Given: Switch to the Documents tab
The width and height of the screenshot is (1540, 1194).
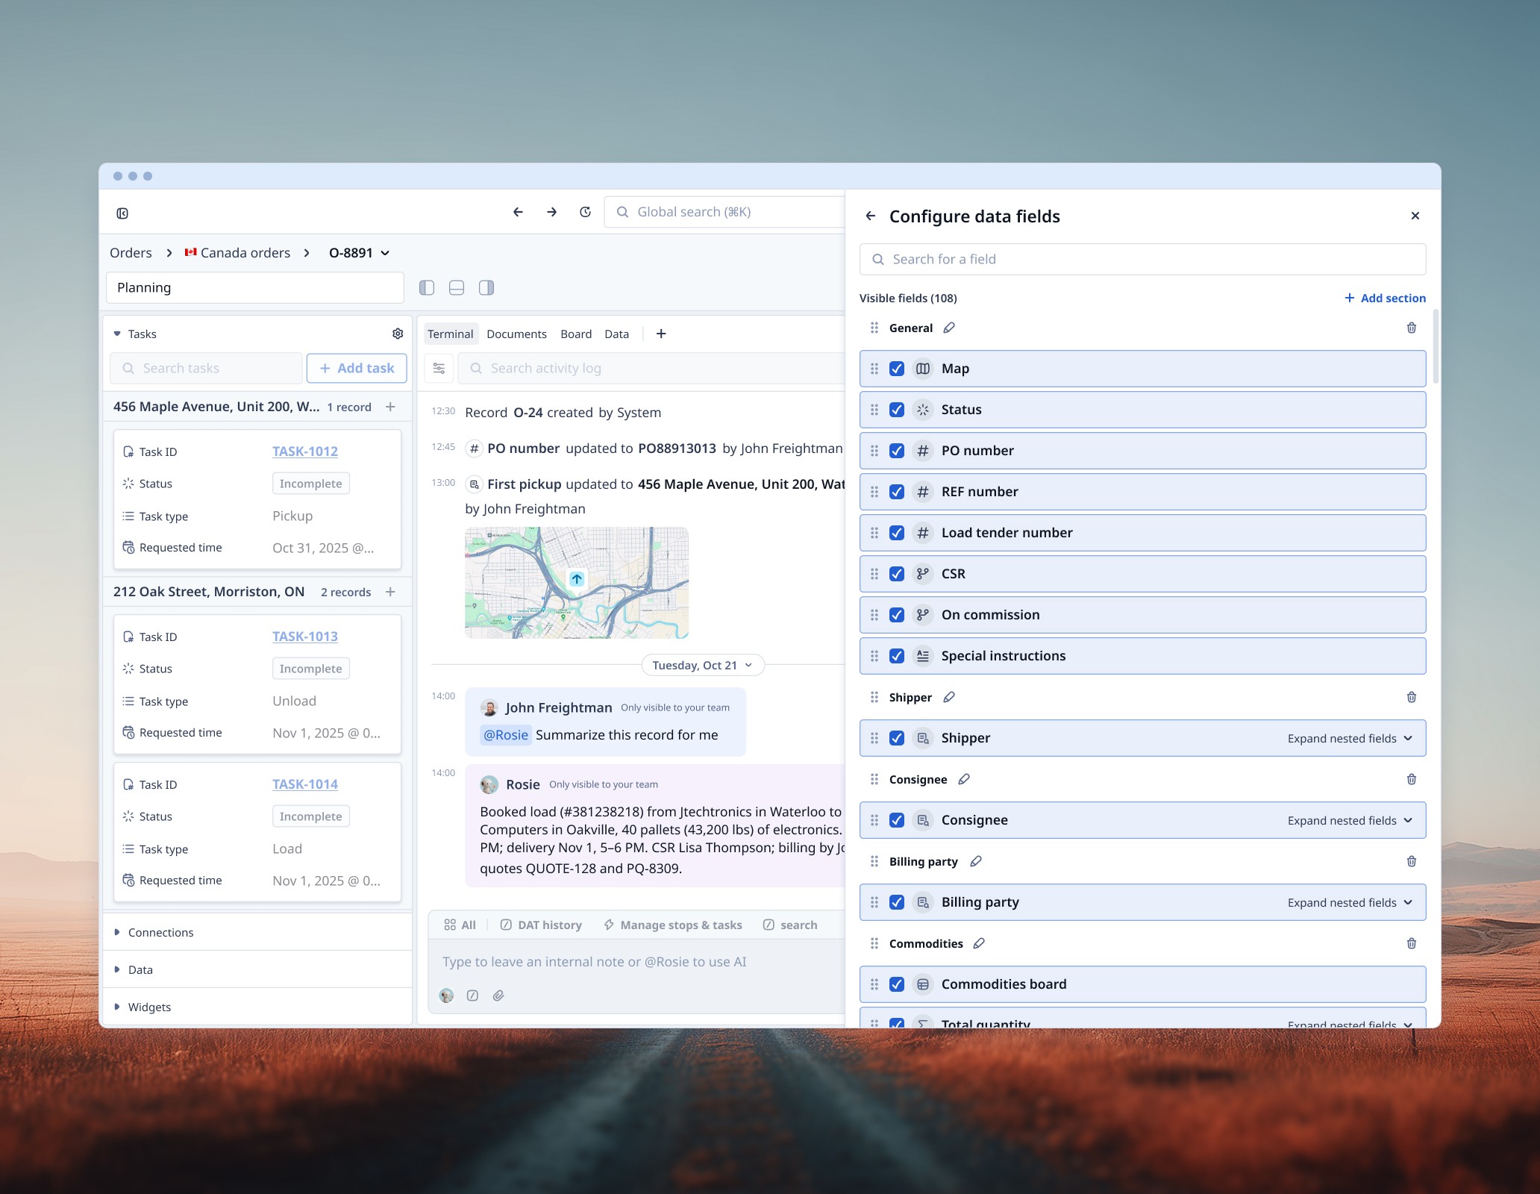Looking at the screenshot, I should point(516,334).
